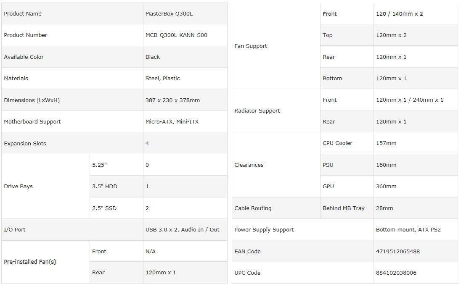Select the Behind MB Tray cell
The width and height of the screenshot is (461, 284).
[344, 208]
